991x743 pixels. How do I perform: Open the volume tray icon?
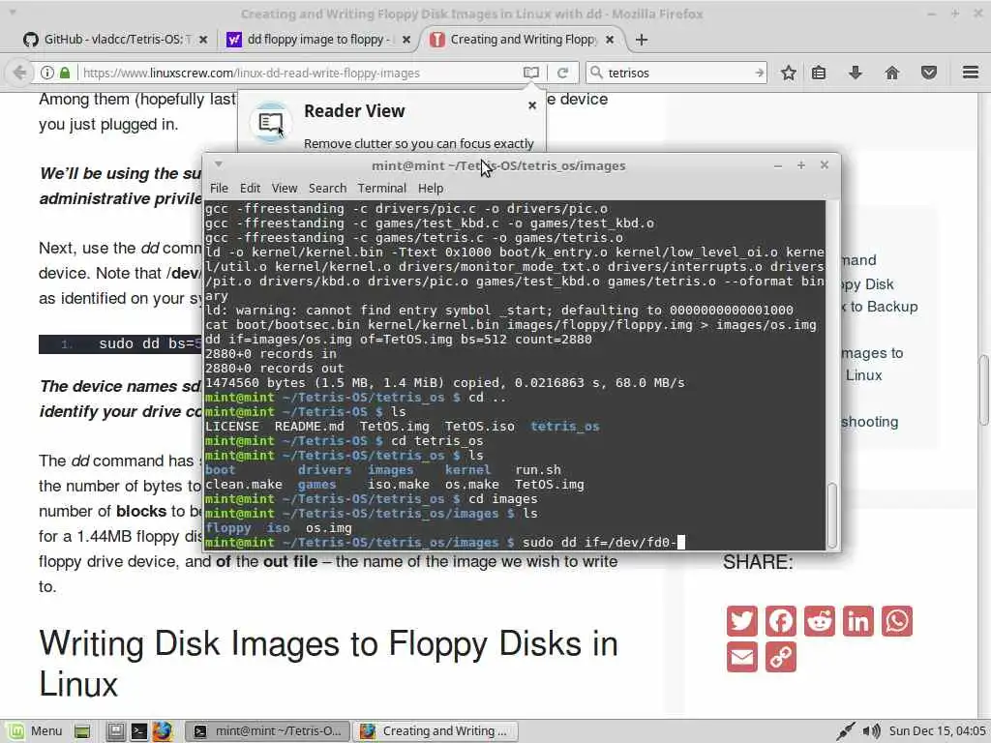click(x=872, y=731)
